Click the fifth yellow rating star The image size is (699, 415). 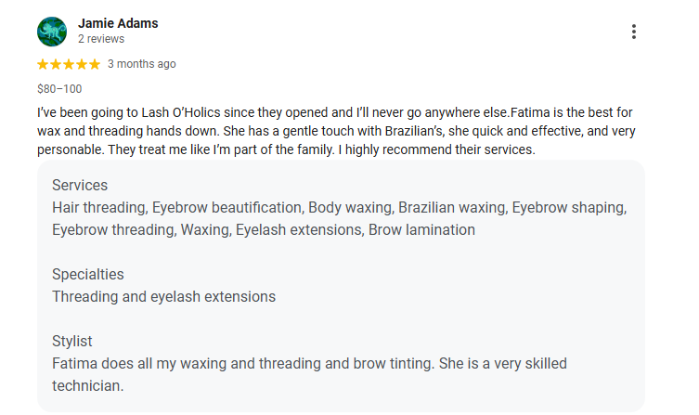(x=94, y=64)
